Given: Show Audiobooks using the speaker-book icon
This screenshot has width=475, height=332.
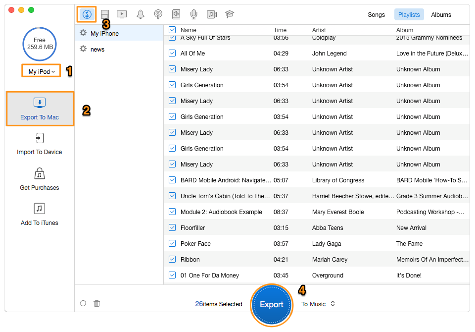Looking at the screenshot, I should click(x=176, y=14).
